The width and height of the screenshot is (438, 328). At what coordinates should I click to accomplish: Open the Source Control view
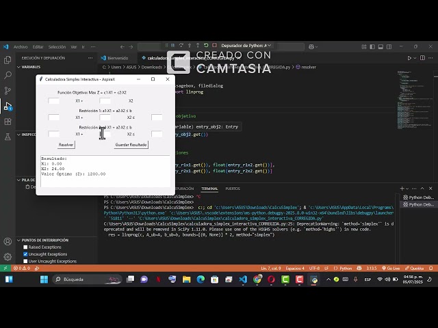pyautogui.click(x=8, y=90)
